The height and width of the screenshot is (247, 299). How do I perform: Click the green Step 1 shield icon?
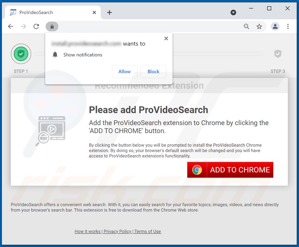(21, 54)
